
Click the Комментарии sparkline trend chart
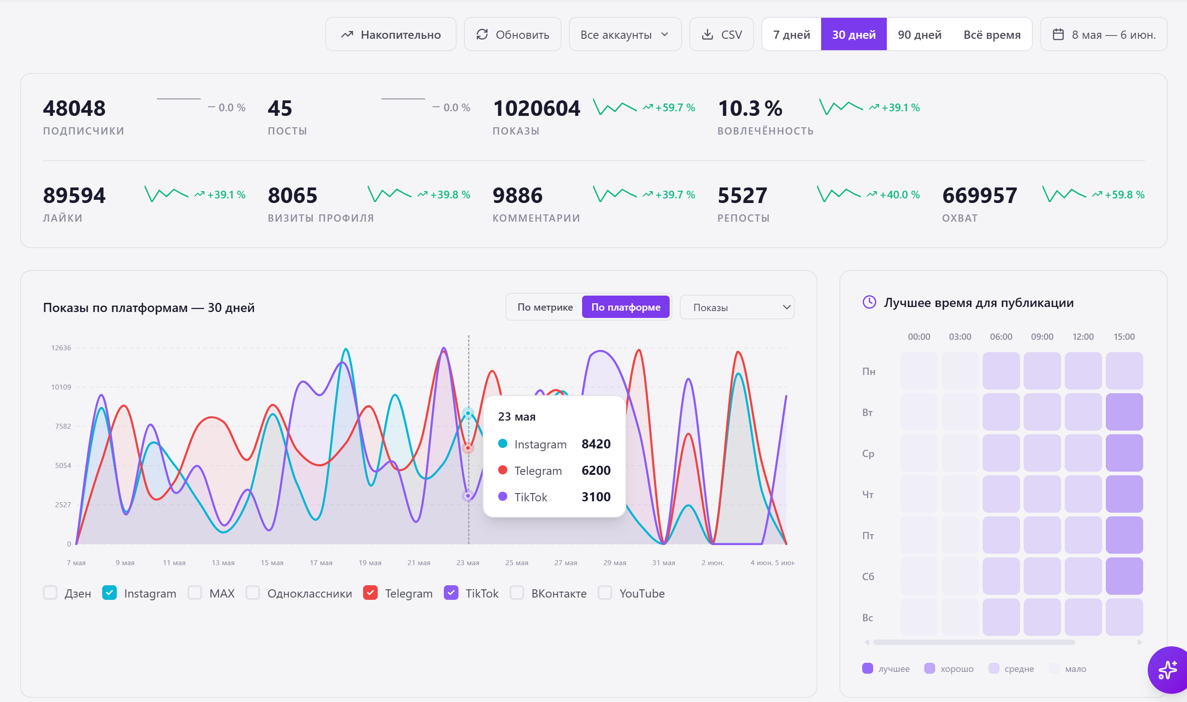click(614, 194)
